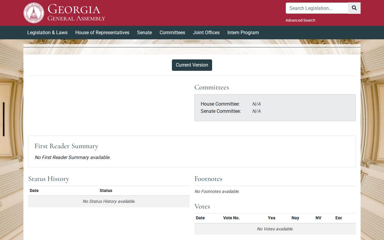Click the magnifying glass search icon
The width and height of the screenshot is (384, 240).
pyautogui.click(x=354, y=8)
